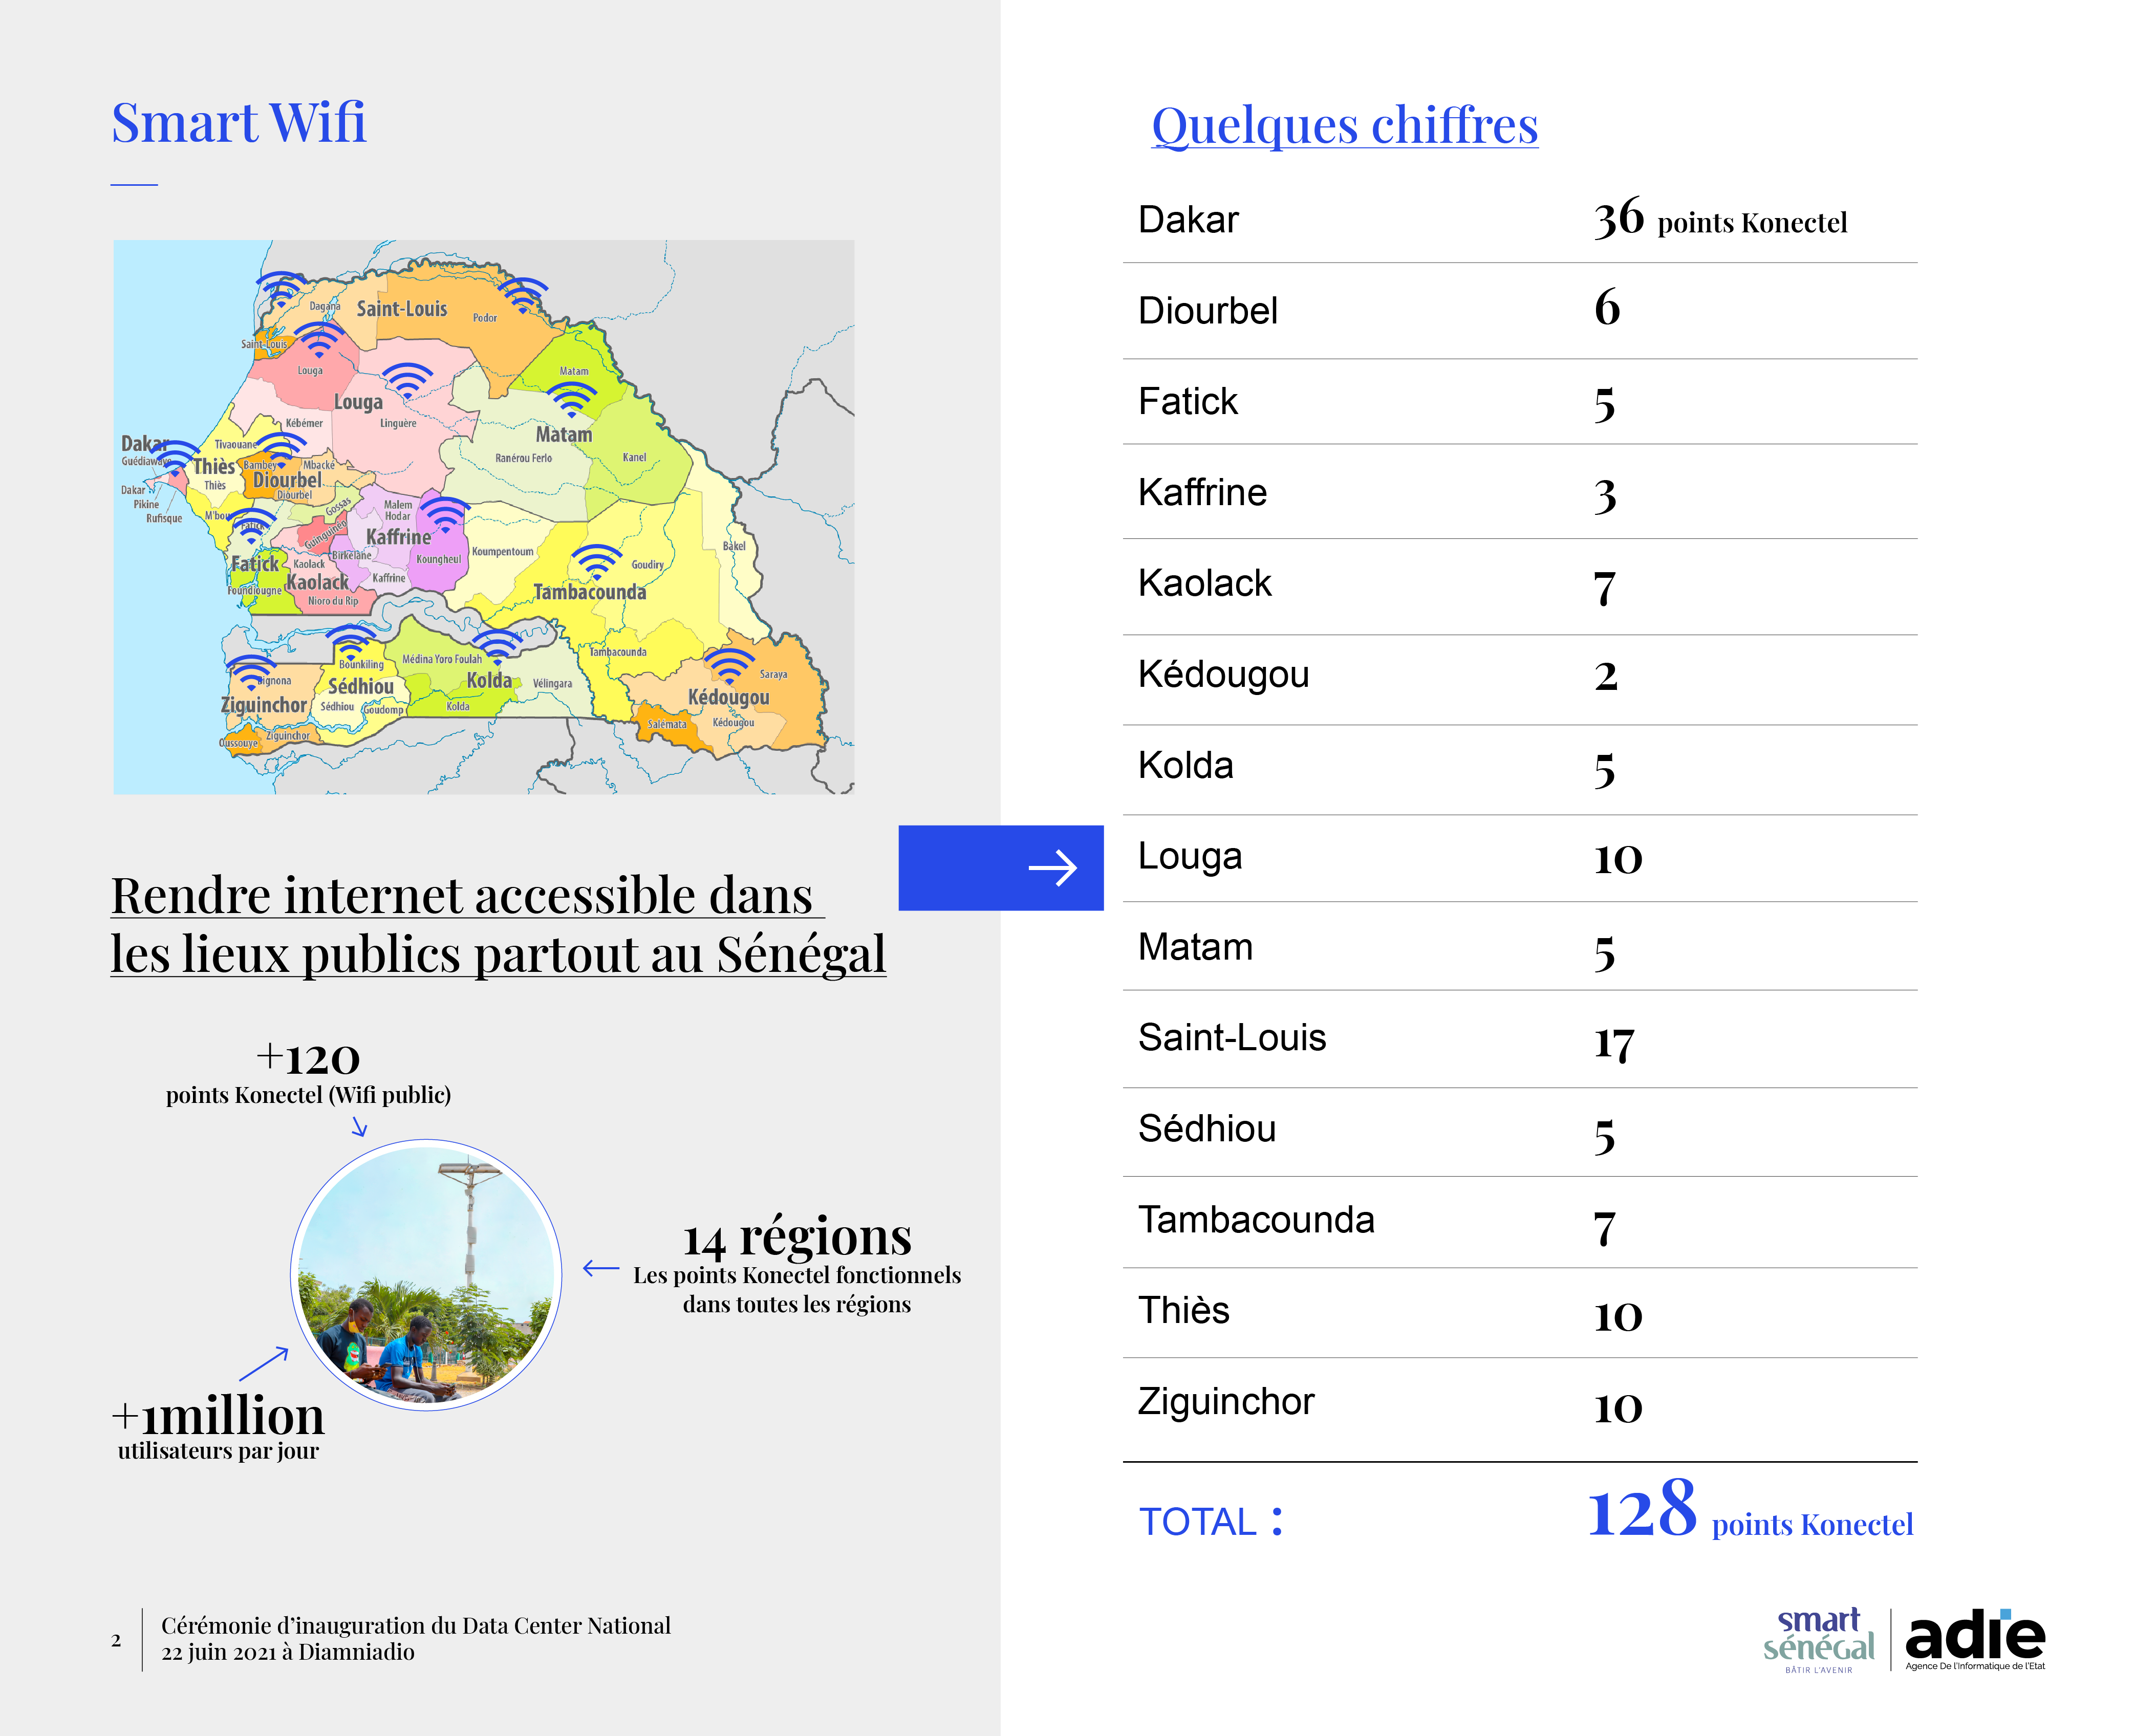Click the wifi icon over Matam
2156x1736 pixels.
(572, 398)
